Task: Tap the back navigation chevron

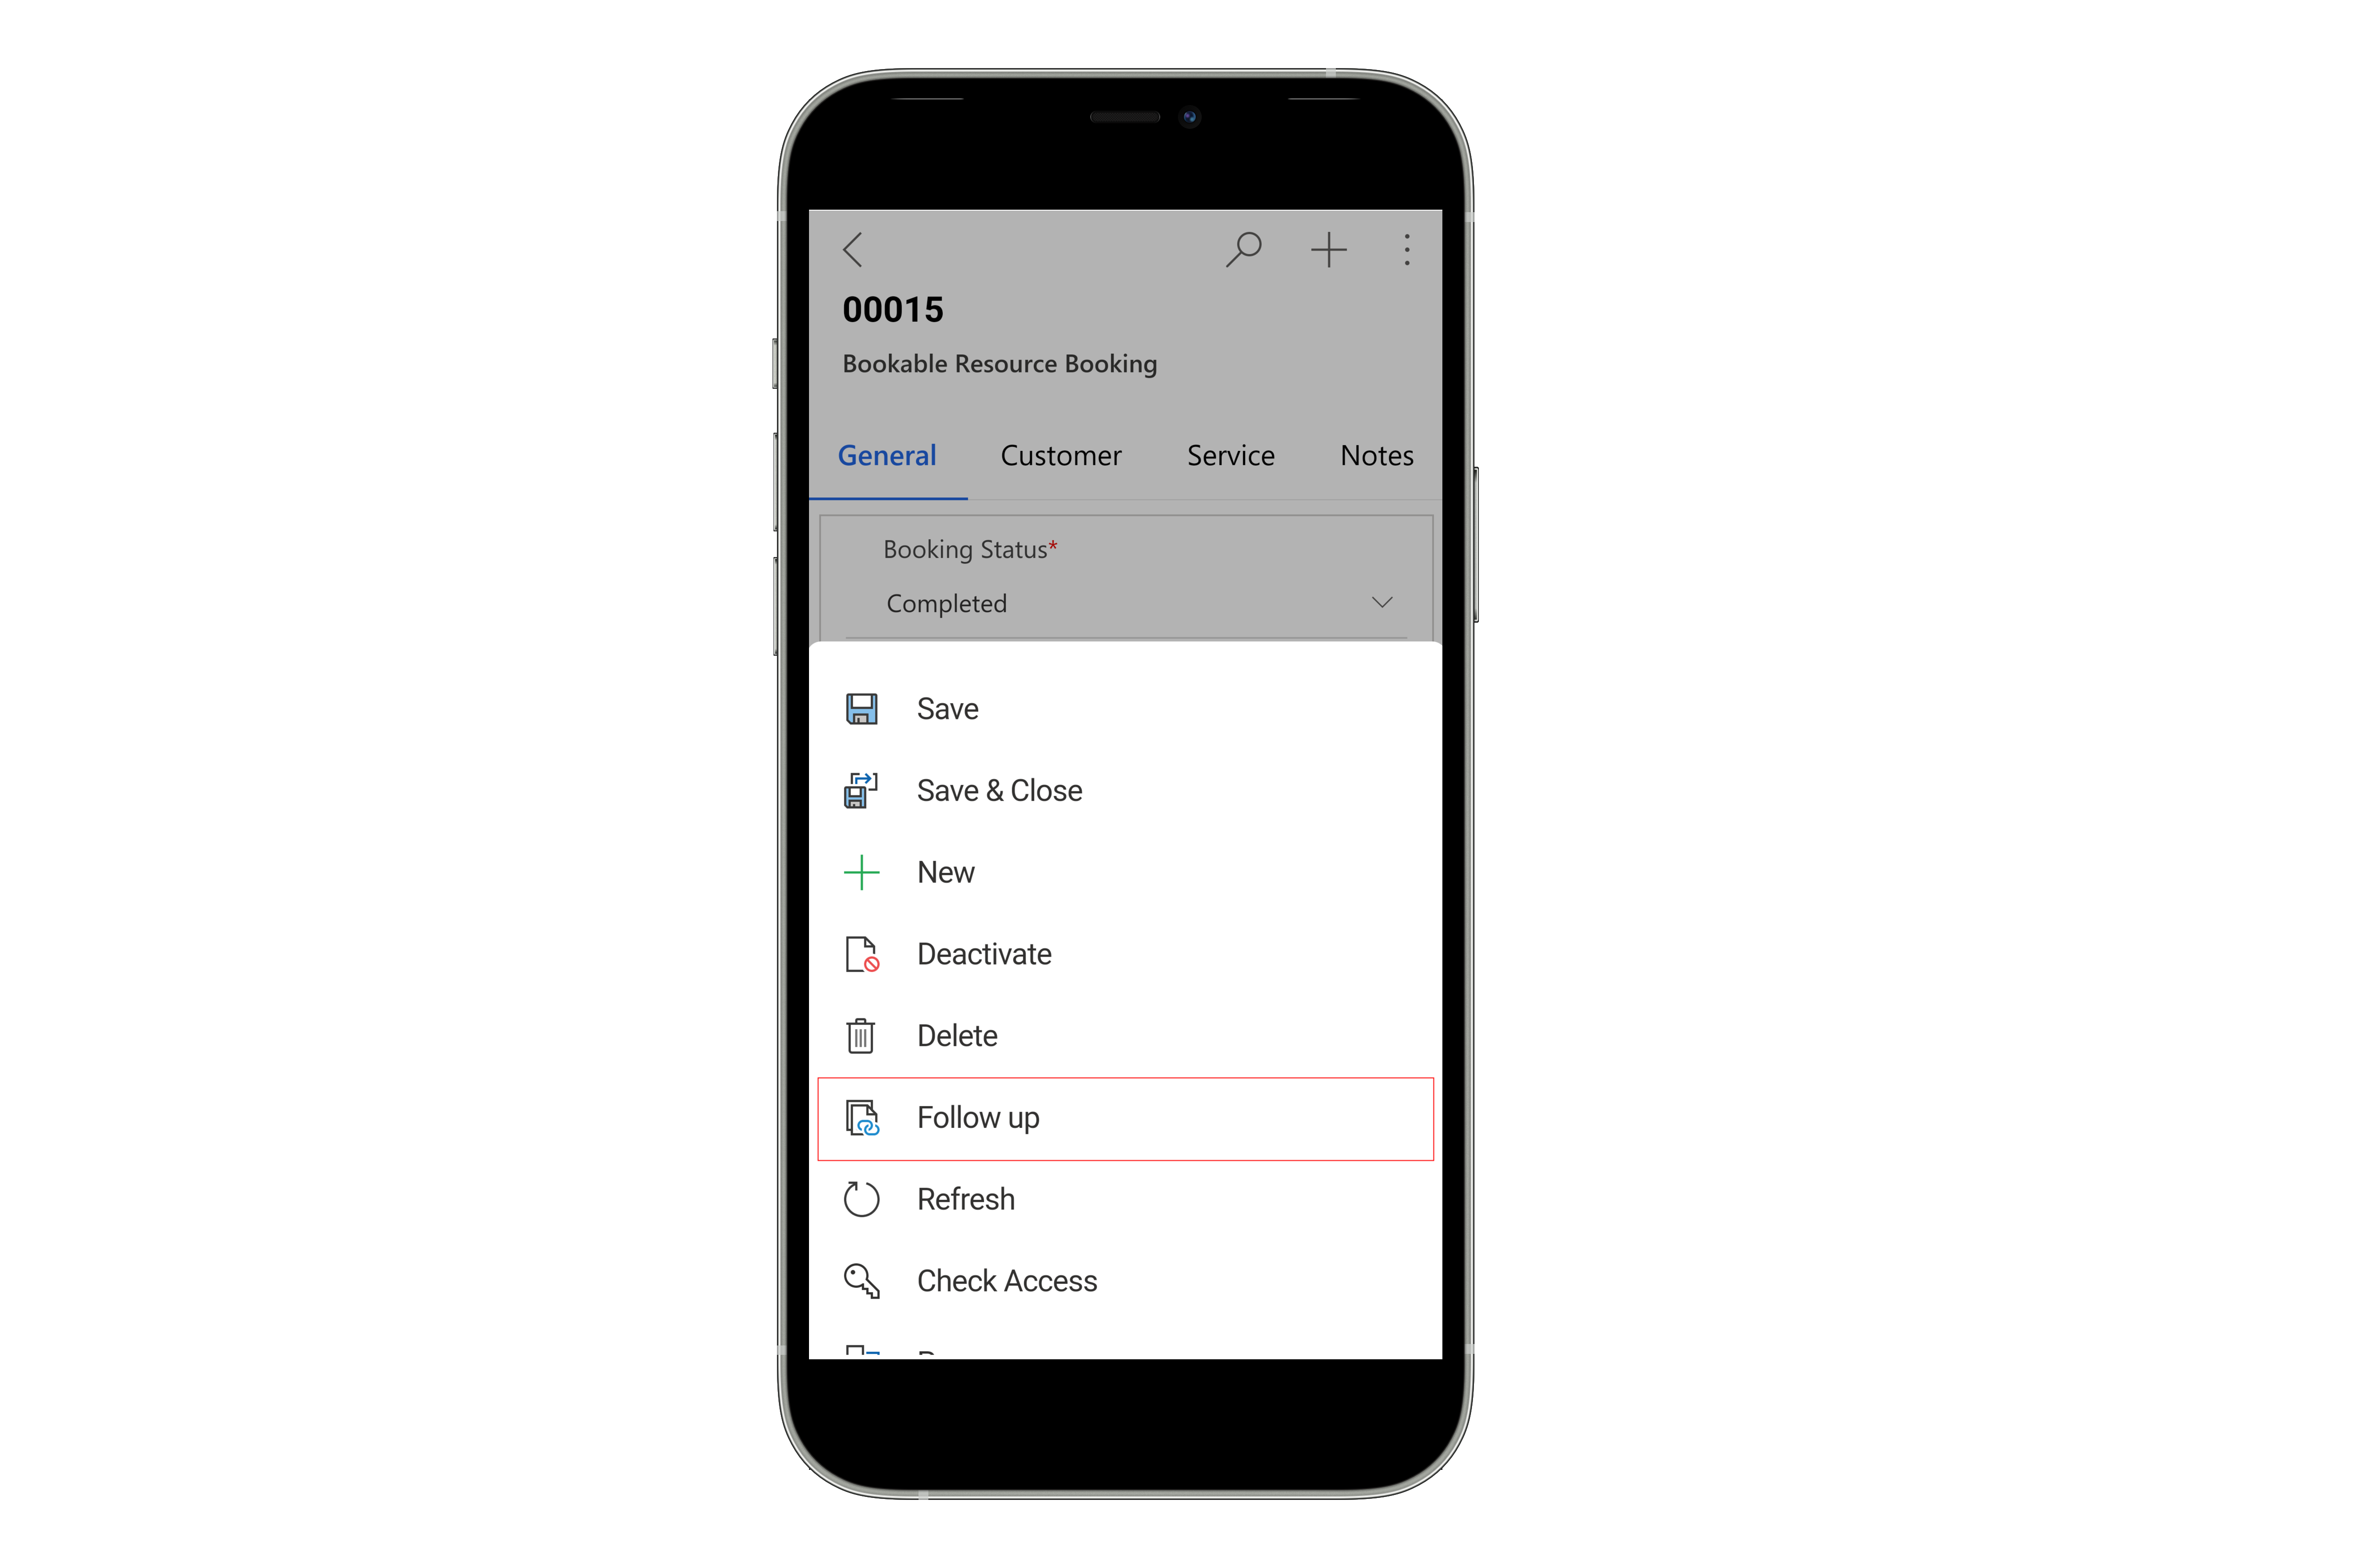Action: pyautogui.click(x=852, y=247)
